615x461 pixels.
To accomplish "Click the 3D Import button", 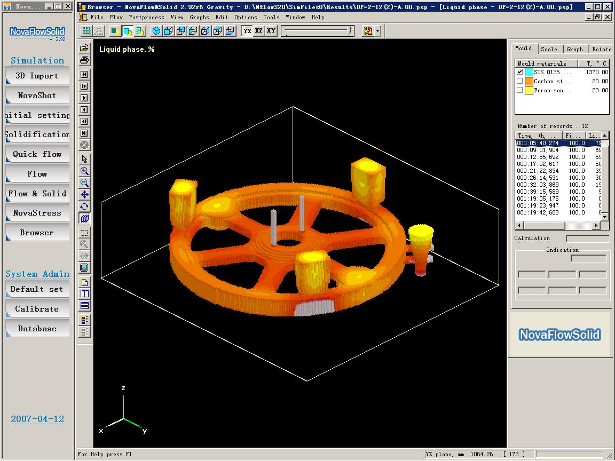I will (37, 75).
